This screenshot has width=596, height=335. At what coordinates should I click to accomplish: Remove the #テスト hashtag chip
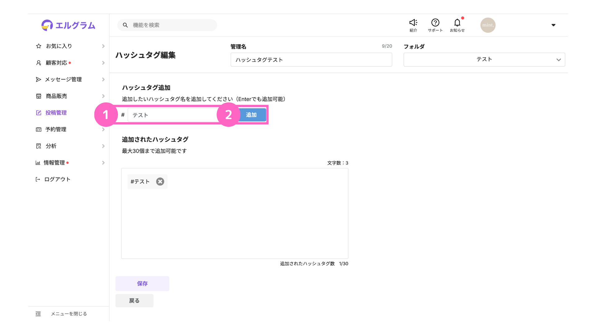160,181
